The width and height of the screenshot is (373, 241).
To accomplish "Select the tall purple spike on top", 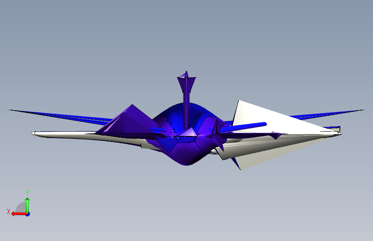I will 187,99.
